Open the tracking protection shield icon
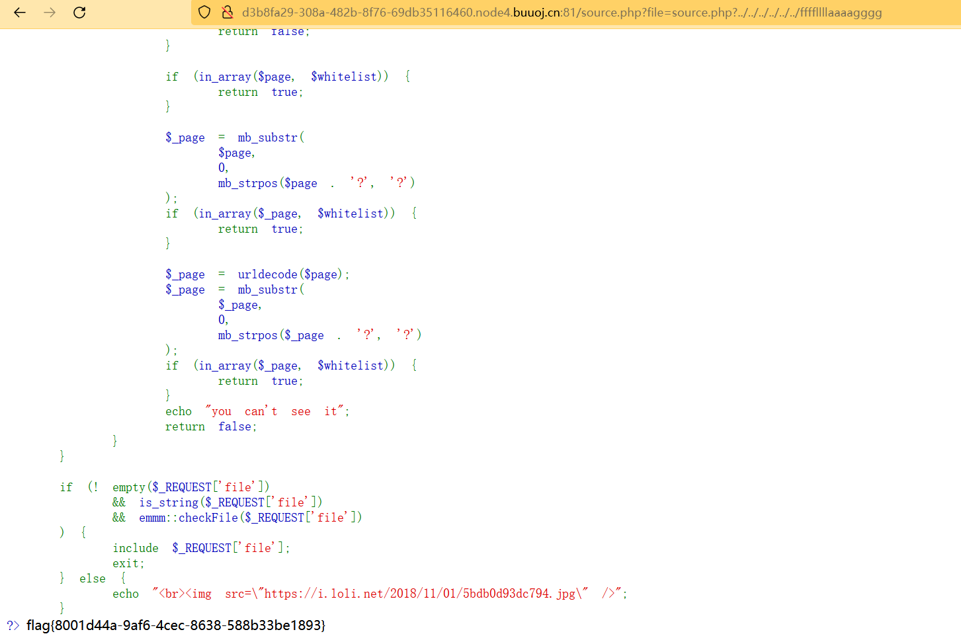 (204, 12)
